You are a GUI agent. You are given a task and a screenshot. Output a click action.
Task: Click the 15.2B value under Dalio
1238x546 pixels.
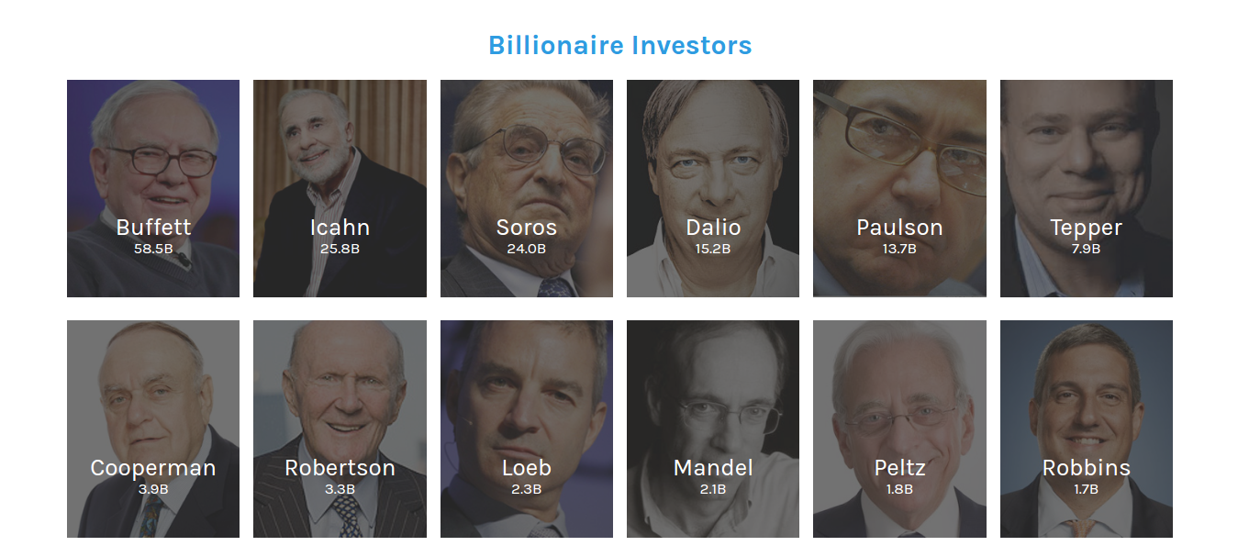pos(713,249)
